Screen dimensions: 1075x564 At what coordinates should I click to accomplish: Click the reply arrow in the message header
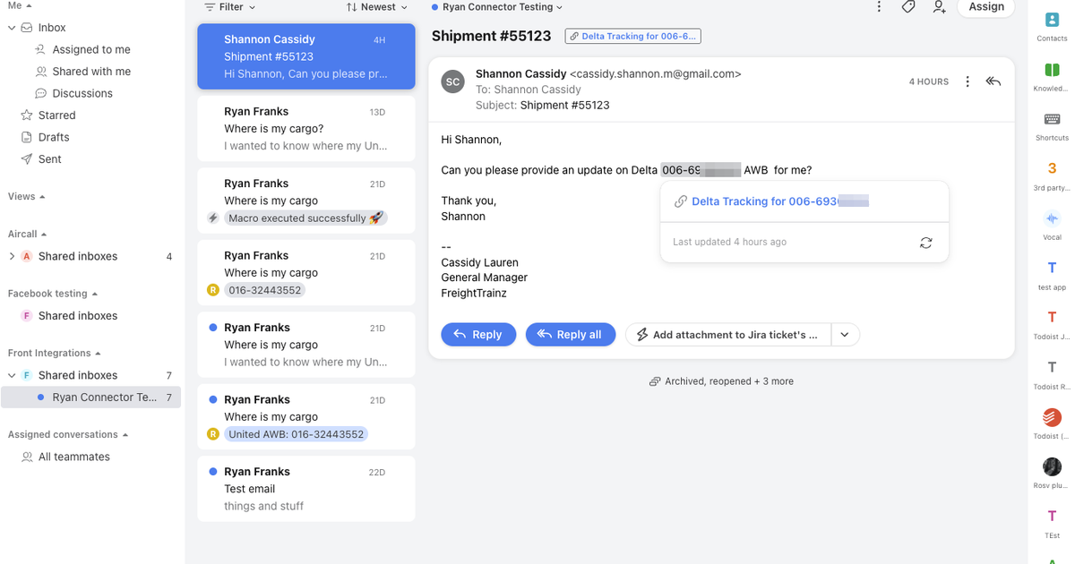(x=993, y=81)
